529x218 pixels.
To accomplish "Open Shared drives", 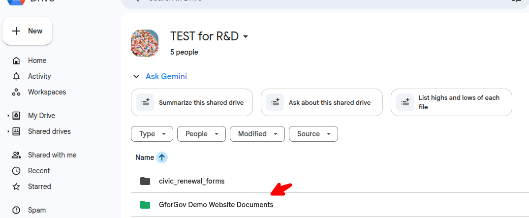I will point(49,131).
